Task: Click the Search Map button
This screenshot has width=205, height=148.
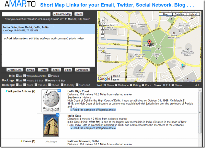Action: 62,14
